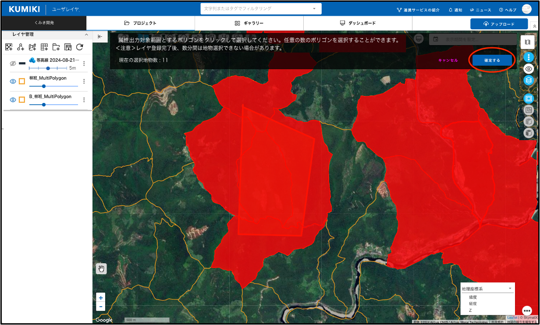Click the stacked layers icon on right toolbar

529,80
